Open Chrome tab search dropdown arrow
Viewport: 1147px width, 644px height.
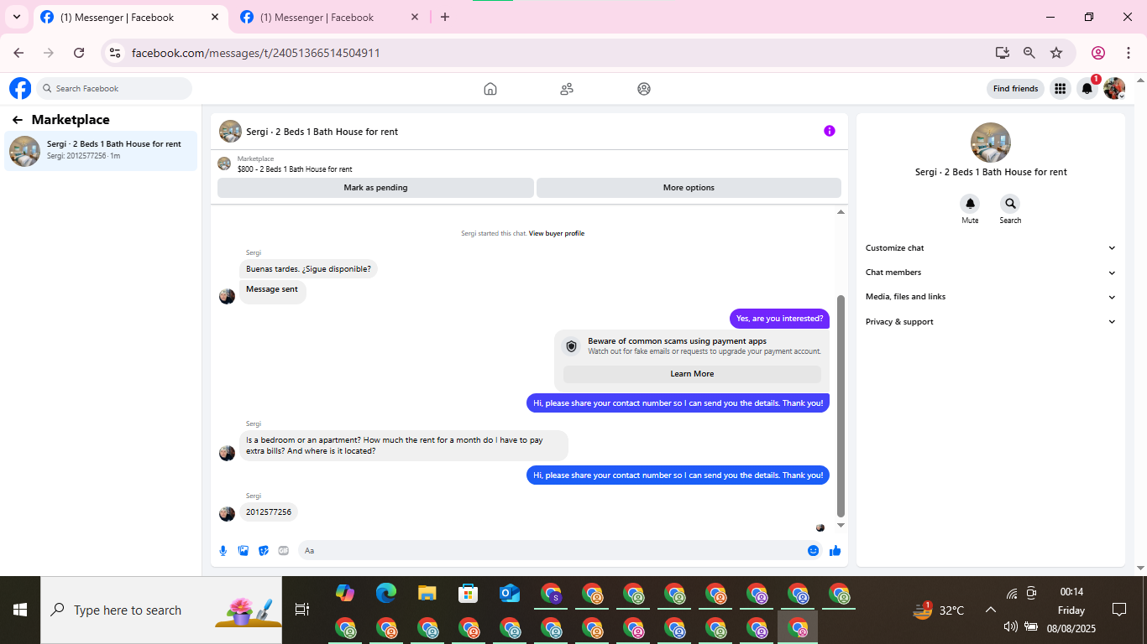[17, 17]
